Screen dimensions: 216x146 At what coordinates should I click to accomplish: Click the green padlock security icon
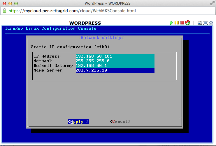click(x=5, y=11)
